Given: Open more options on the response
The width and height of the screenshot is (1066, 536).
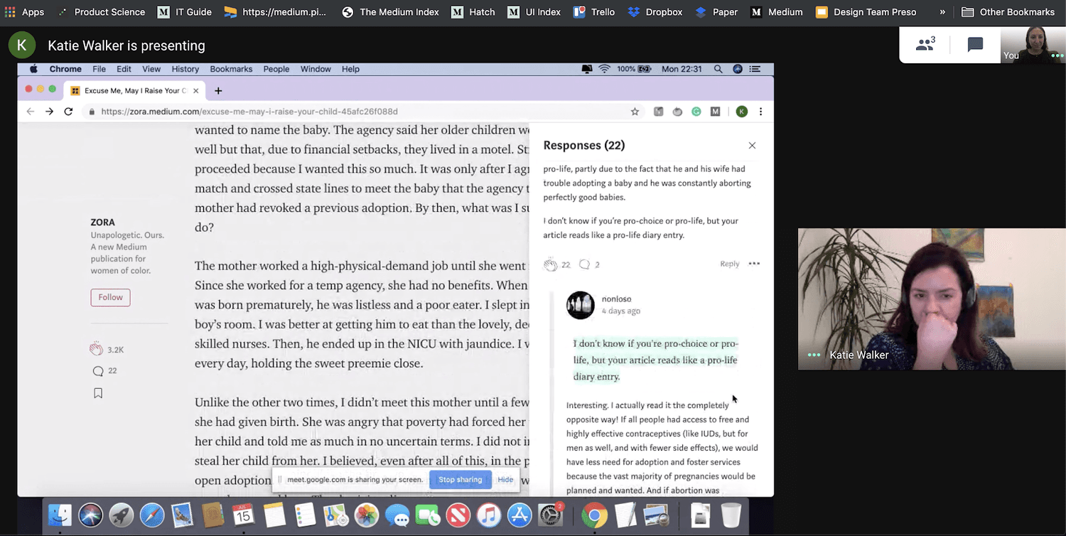Looking at the screenshot, I should 754,264.
